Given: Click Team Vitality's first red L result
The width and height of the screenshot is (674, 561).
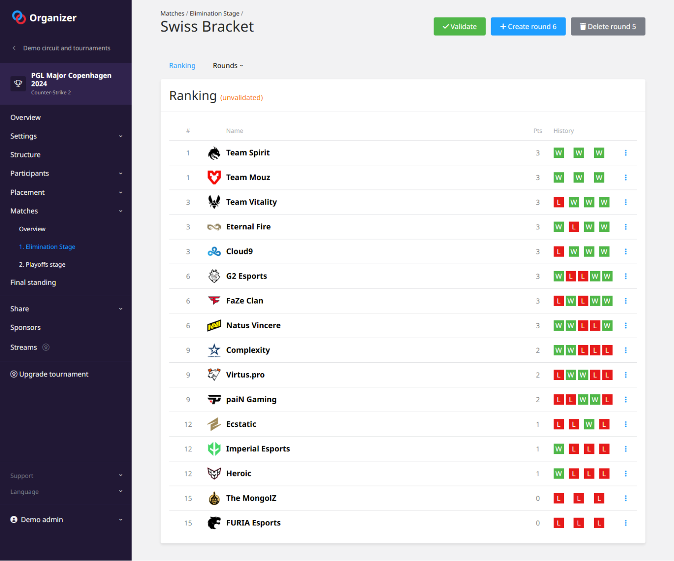Looking at the screenshot, I should [x=558, y=202].
